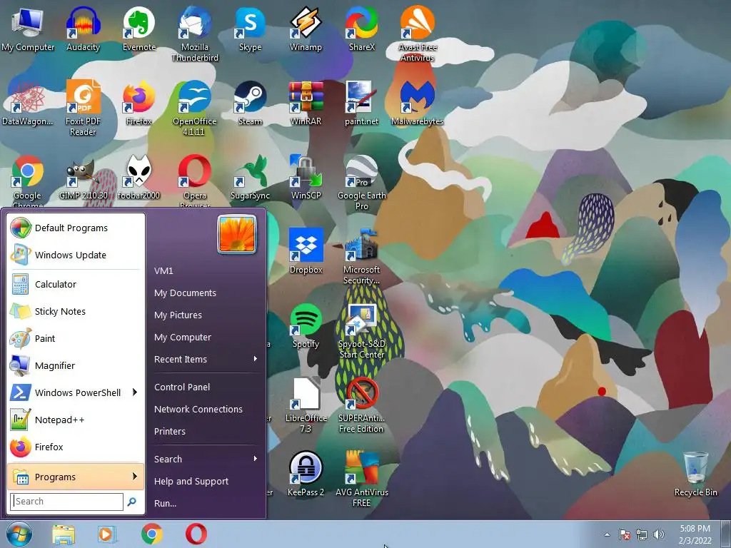Screen dimensions: 731x548
Task: Launch Google Chrome from the taskbar
Action: [x=151, y=534]
